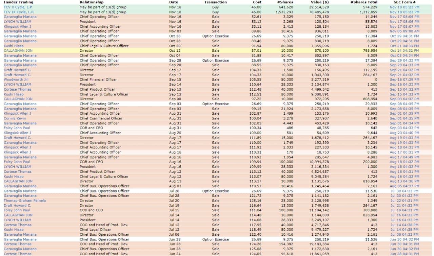434x256 pixels.
Task: Open the Jul 22 04:31 PM SEC form
Action: tap(404, 201)
